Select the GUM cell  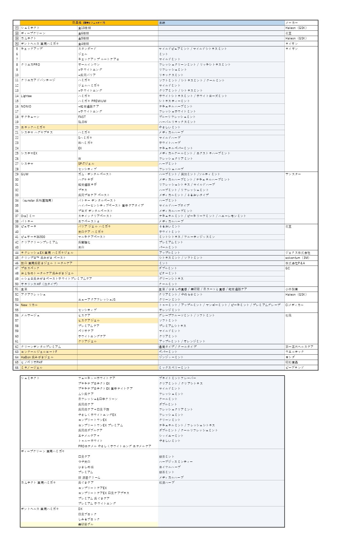click(x=49, y=174)
